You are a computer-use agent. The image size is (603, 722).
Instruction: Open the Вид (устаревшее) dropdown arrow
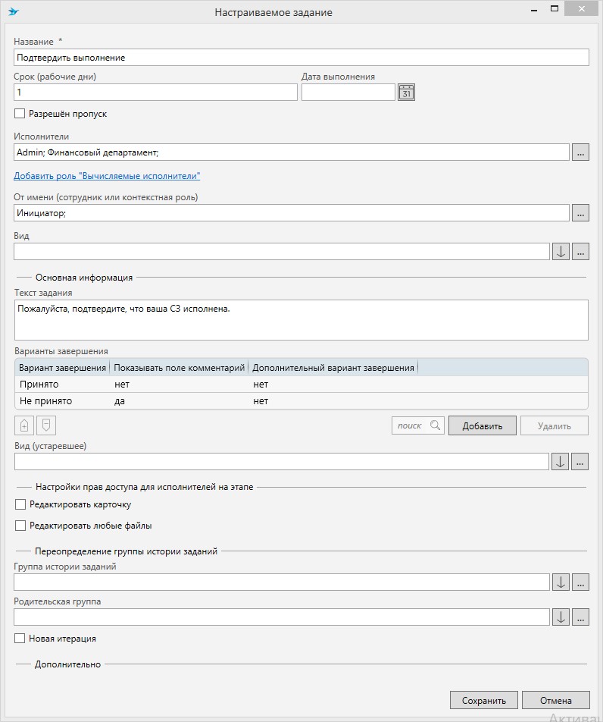coord(560,461)
